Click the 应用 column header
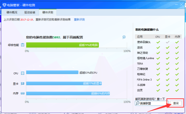The image size is (186, 114). point(140,37)
